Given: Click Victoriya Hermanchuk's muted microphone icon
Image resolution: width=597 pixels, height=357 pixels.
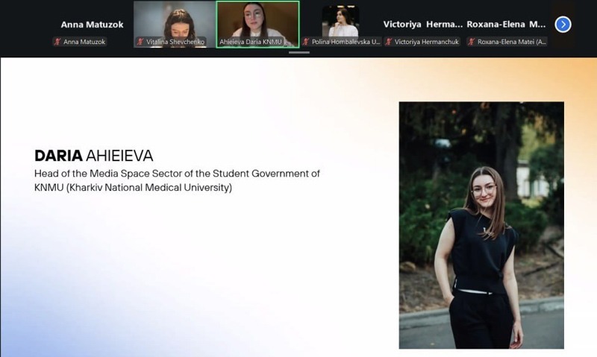Looking at the screenshot, I should tap(389, 42).
